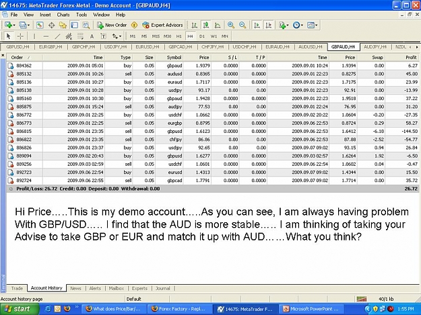
Task: Open the arrows objects dropdown
Action: [117, 36]
